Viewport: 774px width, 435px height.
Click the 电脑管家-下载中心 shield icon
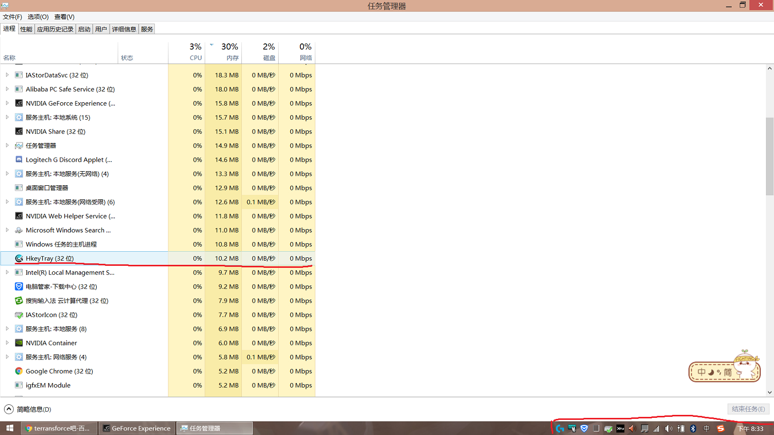[19, 286]
